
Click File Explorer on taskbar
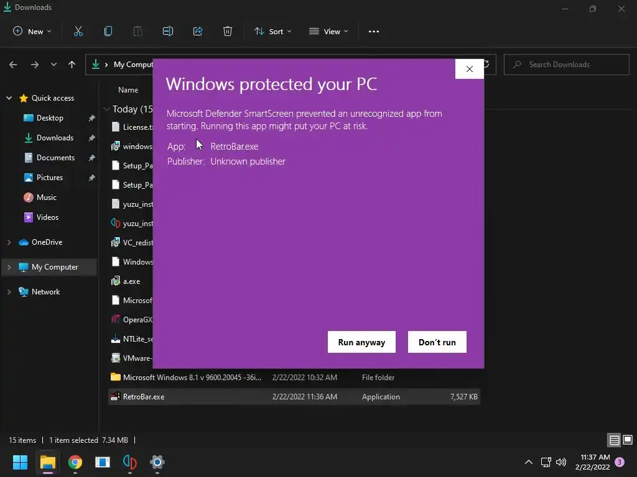47,462
